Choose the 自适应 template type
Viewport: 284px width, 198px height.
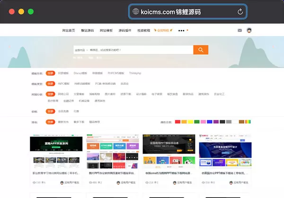click(124, 83)
